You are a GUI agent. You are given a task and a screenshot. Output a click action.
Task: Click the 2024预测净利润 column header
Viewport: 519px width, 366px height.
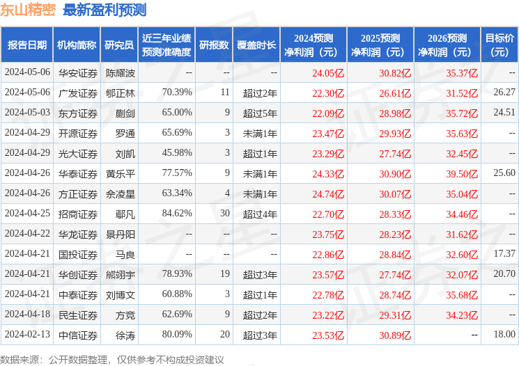(313, 45)
